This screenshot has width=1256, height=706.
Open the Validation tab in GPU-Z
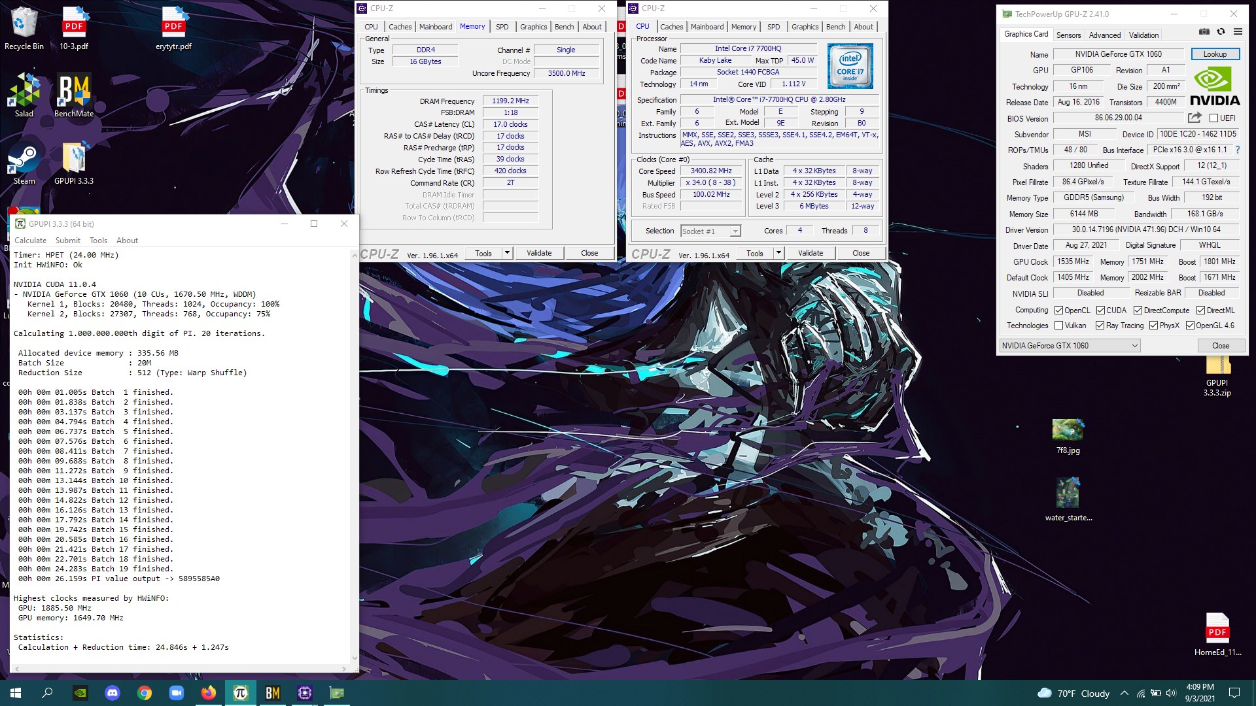1143,35
